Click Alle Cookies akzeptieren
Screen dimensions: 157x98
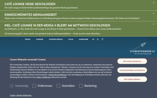tap(132, 61)
